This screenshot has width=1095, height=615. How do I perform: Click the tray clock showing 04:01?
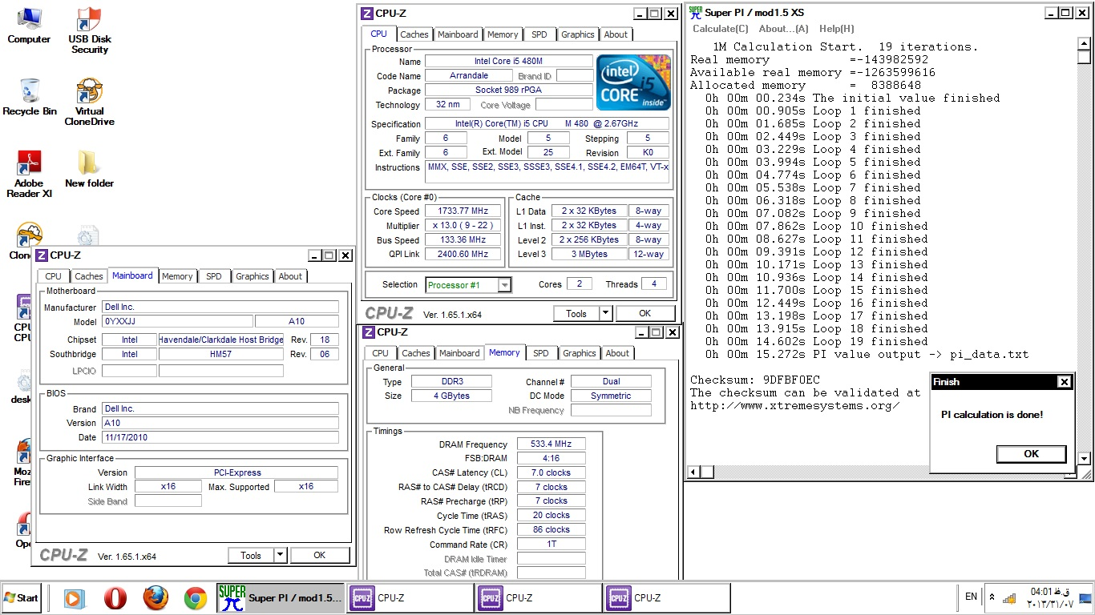click(x=1051, y=597)
